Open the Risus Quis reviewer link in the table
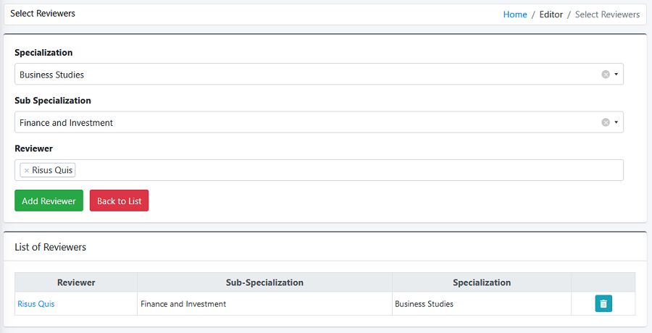Viewport: 652px width, 333px height. [35, 304]
